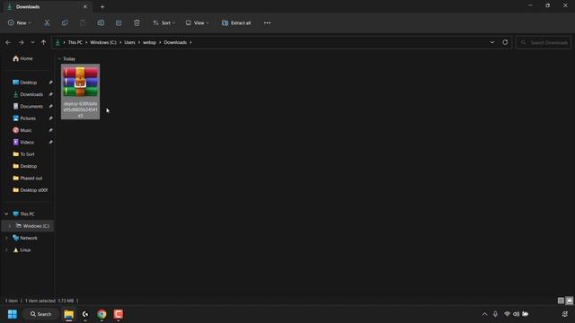This screenshot has width=575, height=323.
Task: Show hidden system tray icons
Action: pos(485,314)
